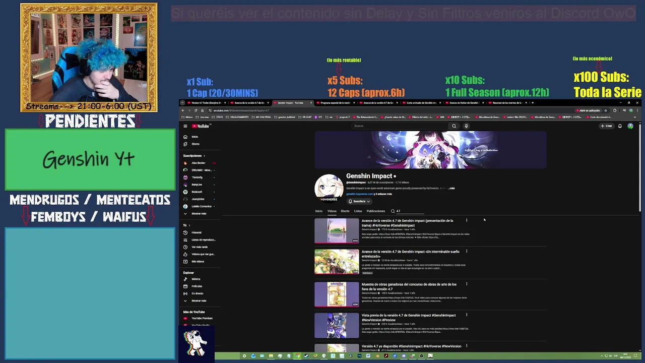
Task: Open the genshin.hoyoverse.com link
Action: point(359,194)
